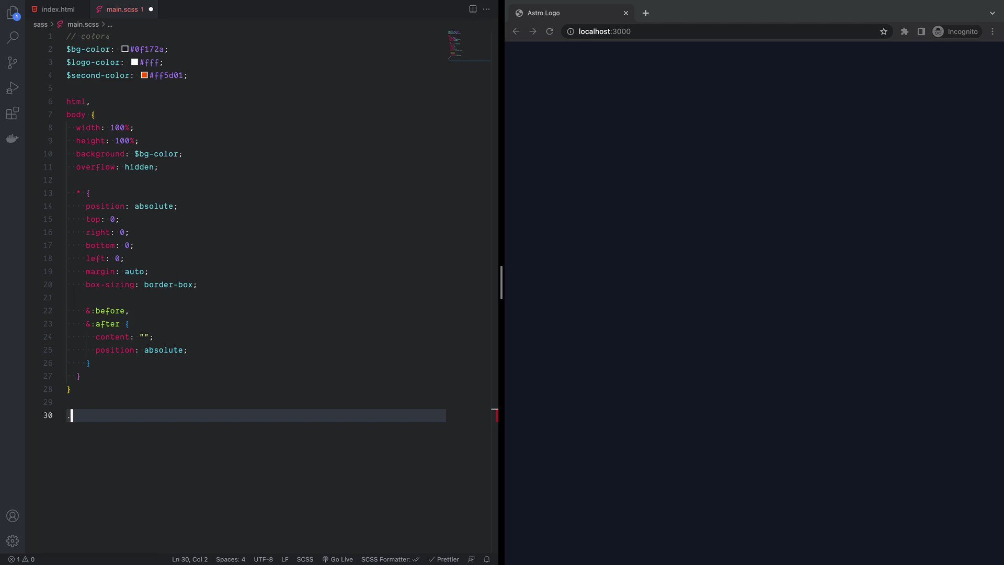
Task: Click the split editor right icon
Action: click(x=473, y=9)
